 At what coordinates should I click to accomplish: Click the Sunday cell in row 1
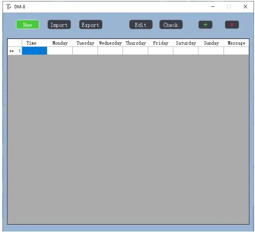coord(211,51)
